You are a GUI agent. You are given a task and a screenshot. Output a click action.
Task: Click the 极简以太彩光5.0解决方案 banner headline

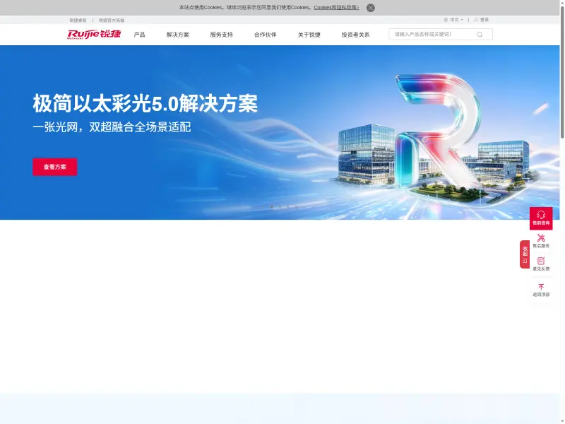[145, 103]
